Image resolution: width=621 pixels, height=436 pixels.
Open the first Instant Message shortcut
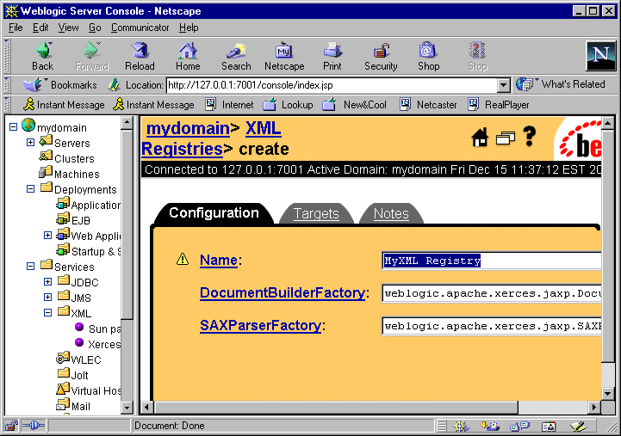(x=64, y=105)
